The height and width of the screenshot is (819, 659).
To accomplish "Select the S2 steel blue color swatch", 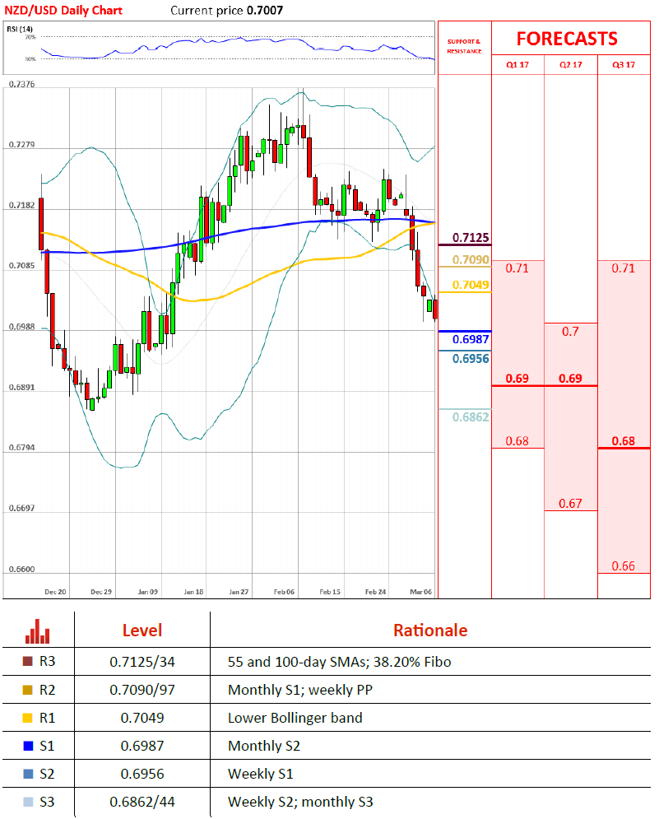I will click(29, 774).
